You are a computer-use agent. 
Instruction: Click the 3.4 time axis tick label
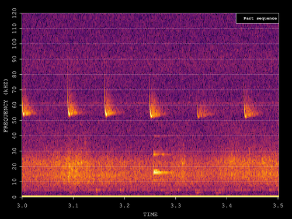[x=227, y=206]
